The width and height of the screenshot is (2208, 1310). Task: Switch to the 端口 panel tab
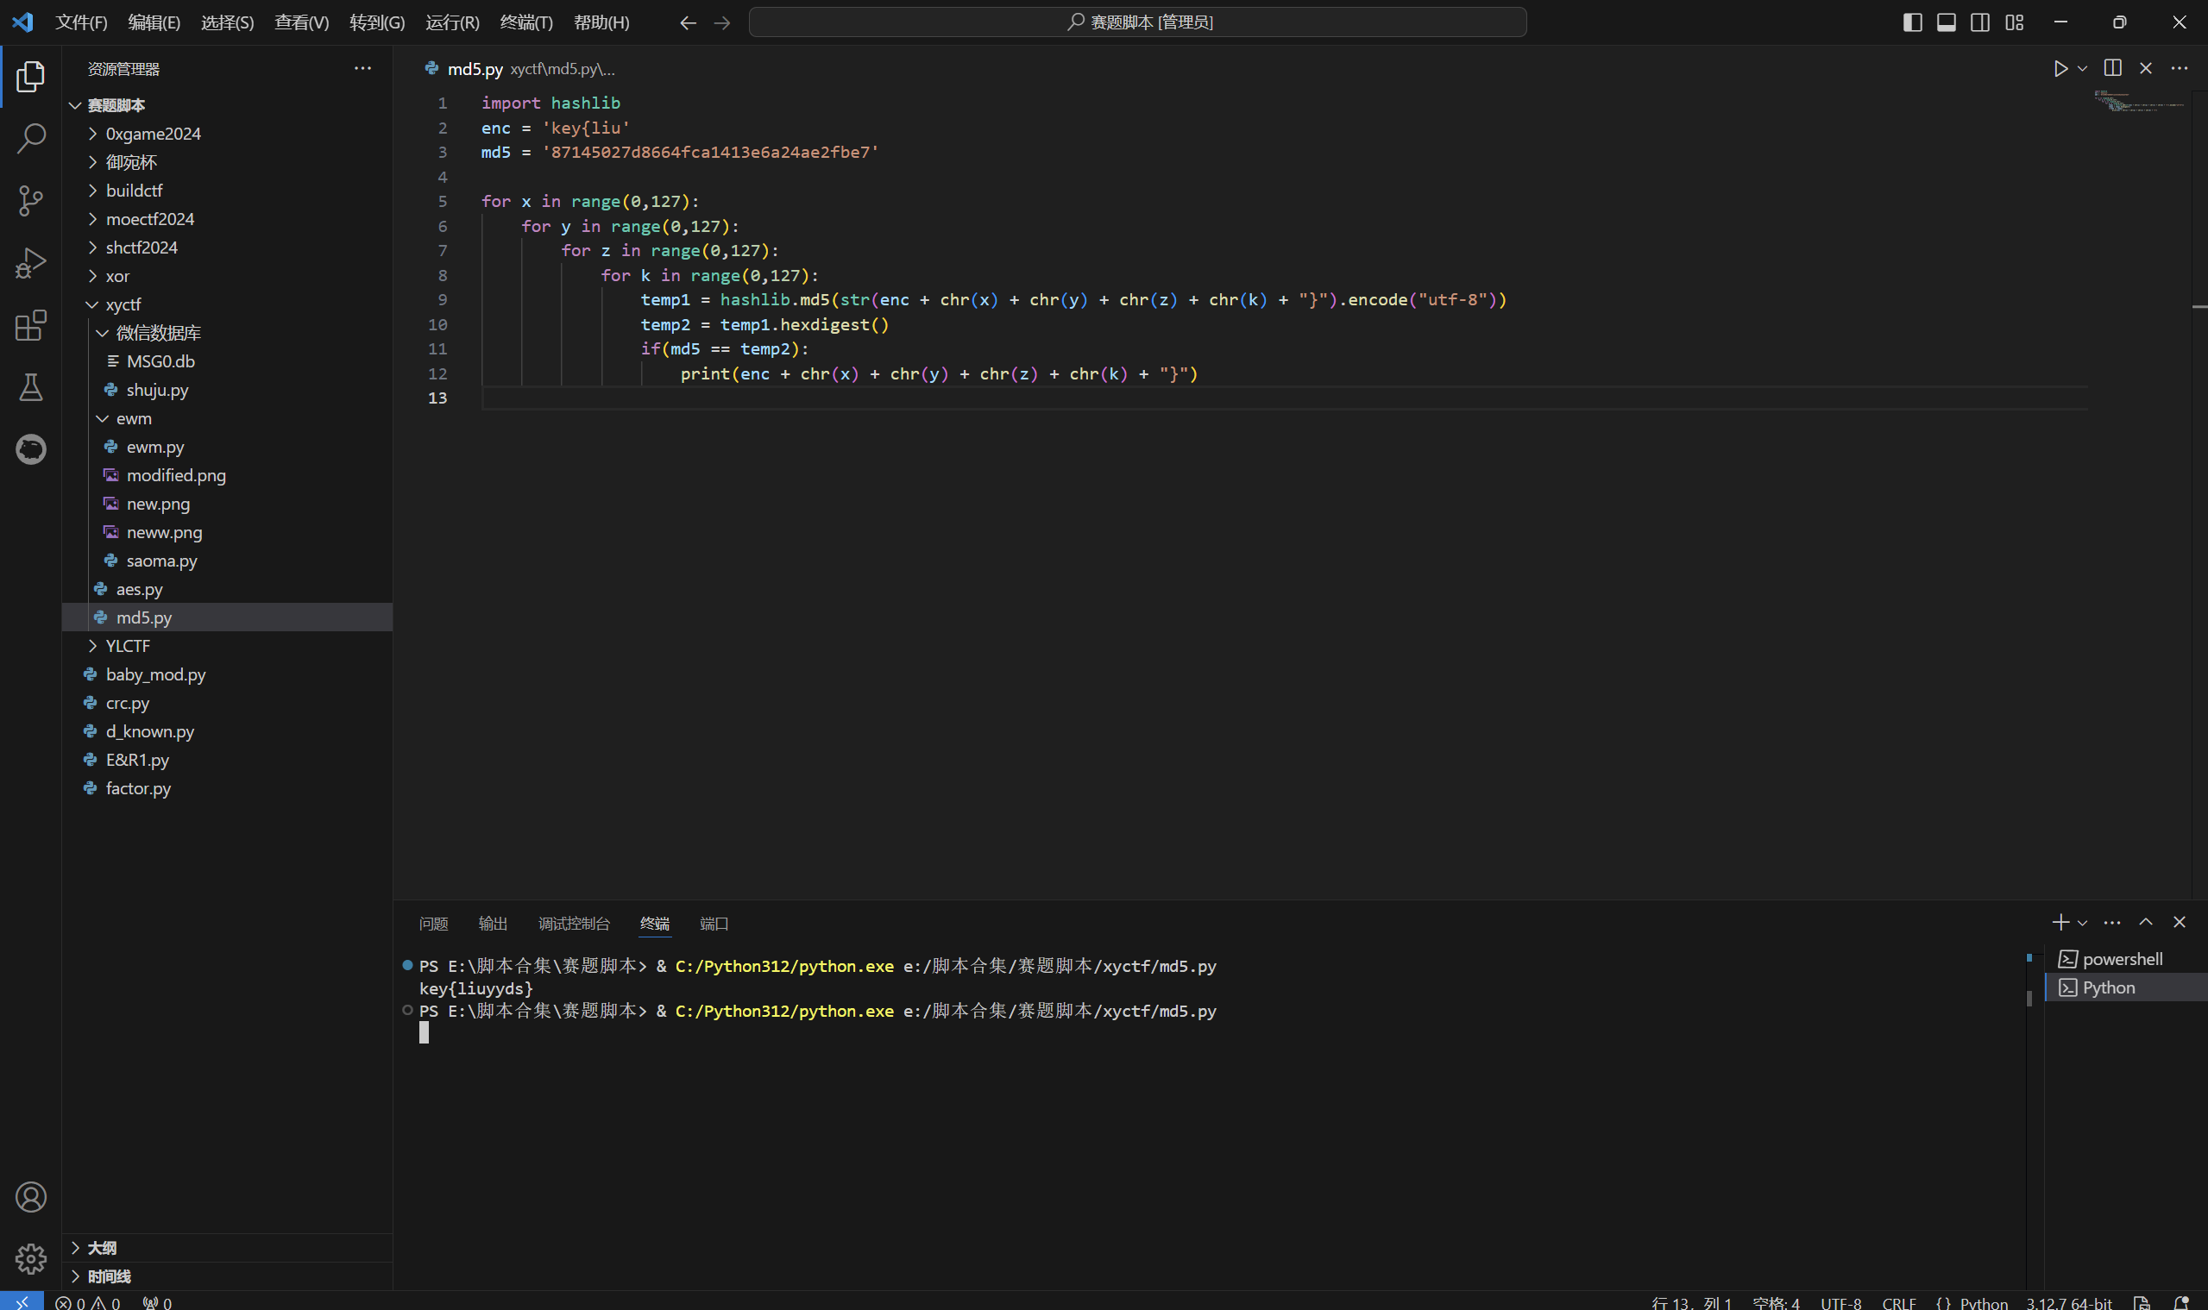tap(714, 924)
